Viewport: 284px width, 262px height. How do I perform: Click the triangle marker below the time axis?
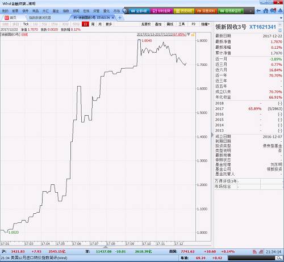tap(106, 247)
